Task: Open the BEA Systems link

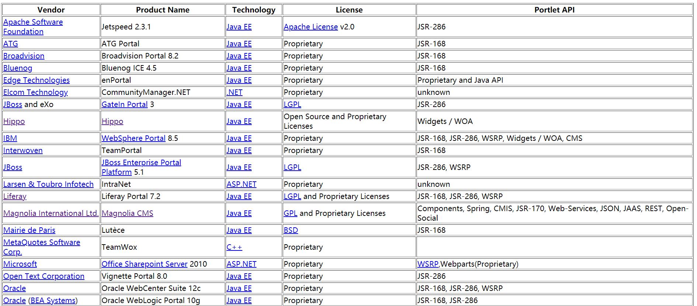Action: pyautogui.click(x=53, y=300)
